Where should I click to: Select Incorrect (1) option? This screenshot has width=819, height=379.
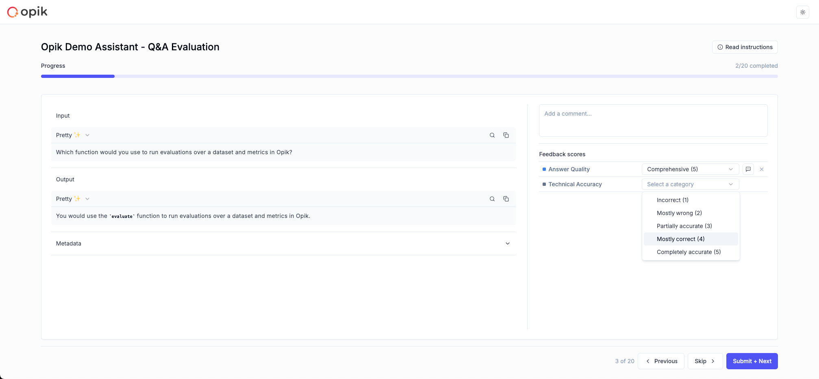pos(672,200)
